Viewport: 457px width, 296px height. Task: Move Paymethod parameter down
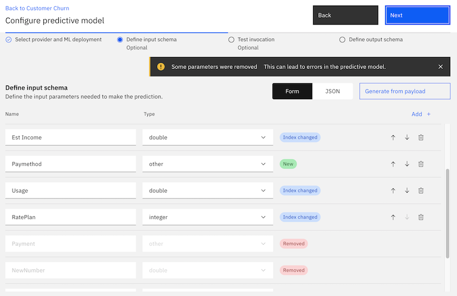(407, 164)
